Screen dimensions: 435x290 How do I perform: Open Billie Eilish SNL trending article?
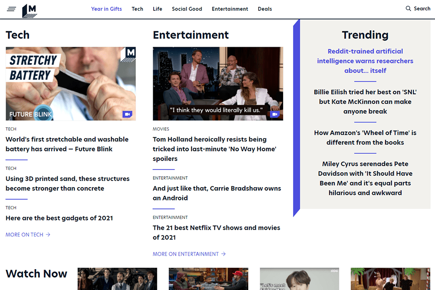365,102
